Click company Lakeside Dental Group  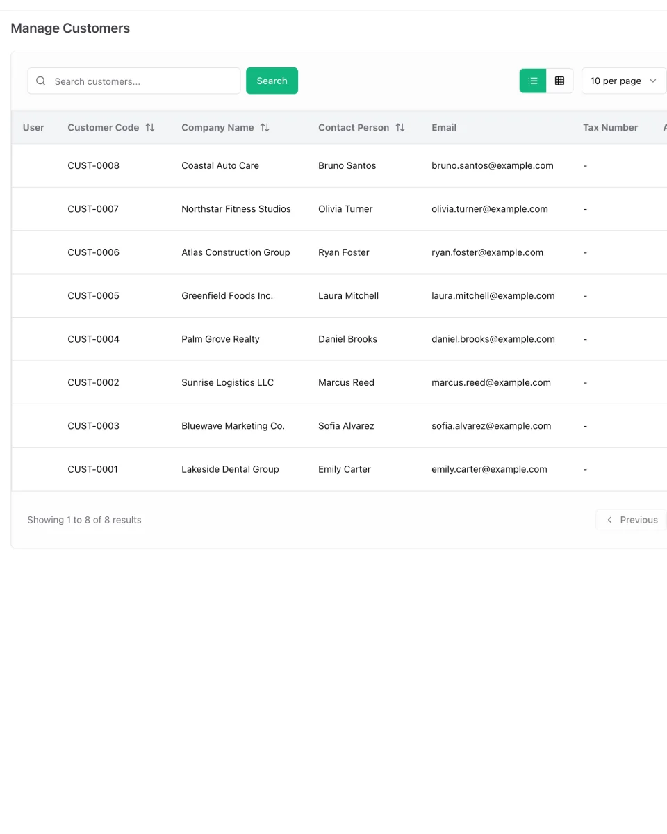tap(230, 469)
